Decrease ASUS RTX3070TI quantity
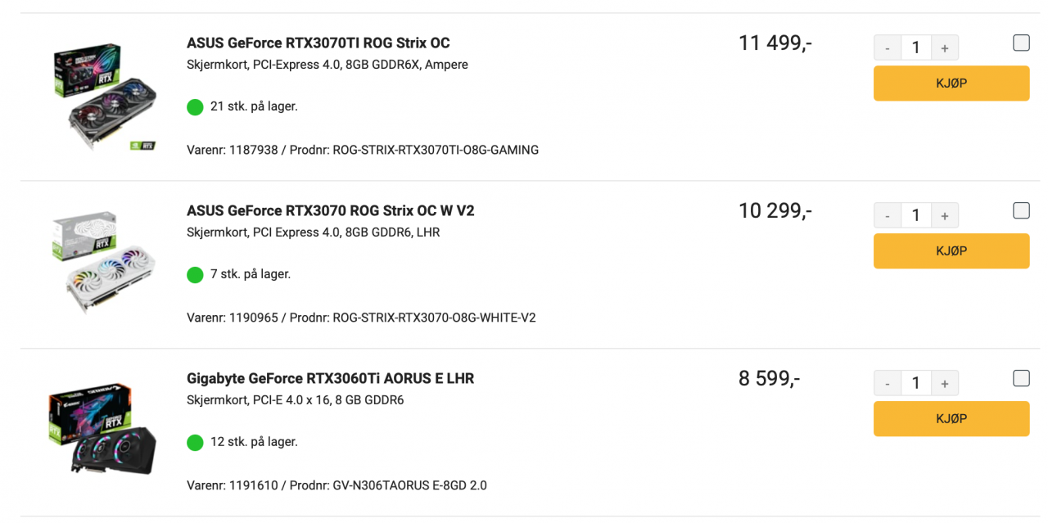1048x523 pixels. click(888, 47)
